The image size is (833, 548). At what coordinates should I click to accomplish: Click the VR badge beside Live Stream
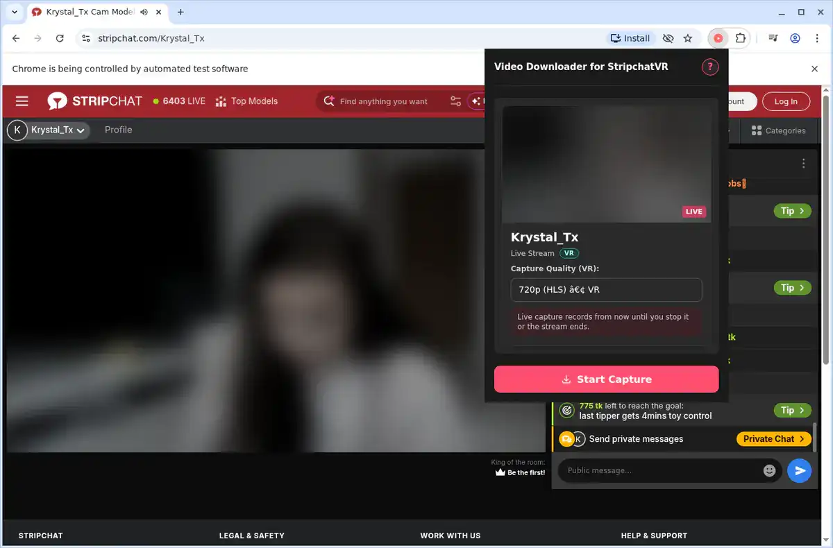pyautogui.click(x=569, y=253)
